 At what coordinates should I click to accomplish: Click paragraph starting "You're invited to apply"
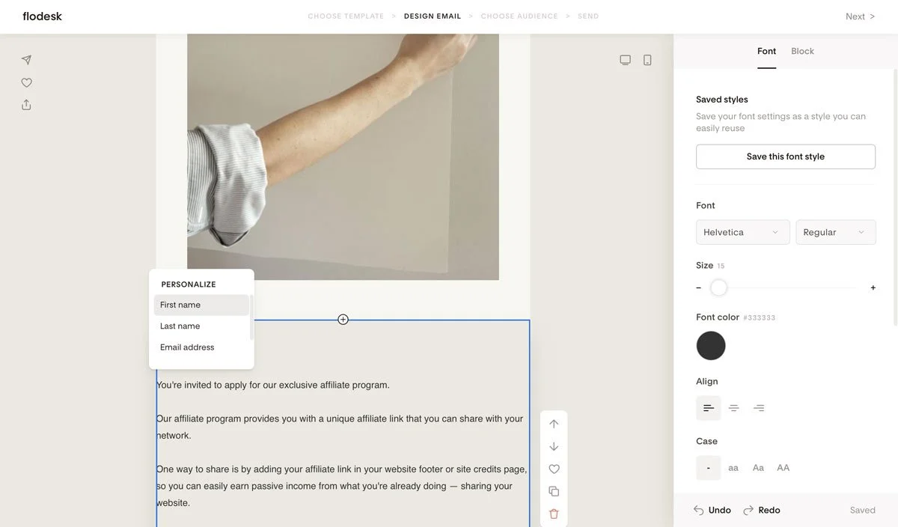[273, 385]
